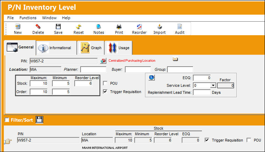This screenshot has height=152, width=265.
Task: Click the bottom row EOQ field
Action: click(x=191, y=140)
